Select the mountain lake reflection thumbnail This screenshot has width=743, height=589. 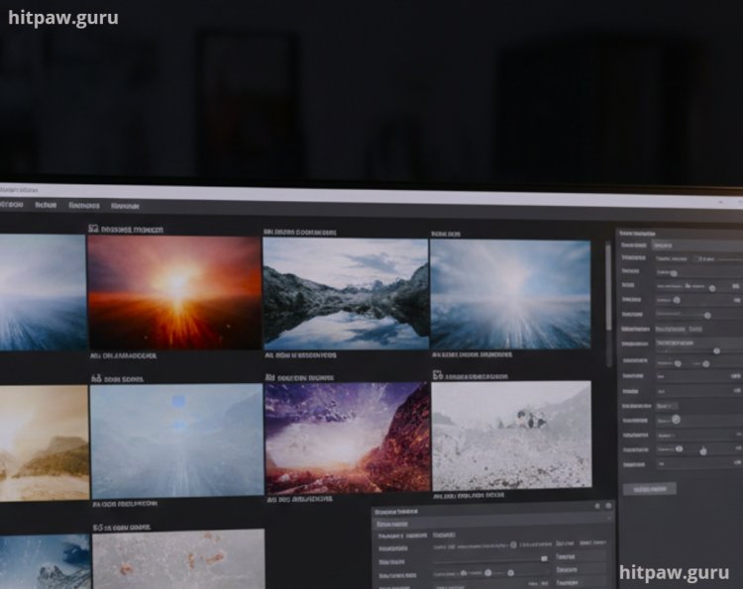click(x=346, y=293)
